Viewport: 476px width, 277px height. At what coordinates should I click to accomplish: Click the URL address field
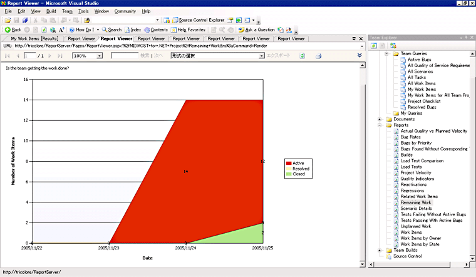187,46
